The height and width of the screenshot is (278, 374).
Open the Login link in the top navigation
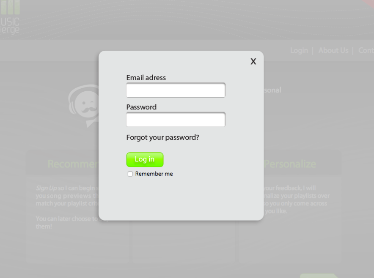[x=299, y=51]
